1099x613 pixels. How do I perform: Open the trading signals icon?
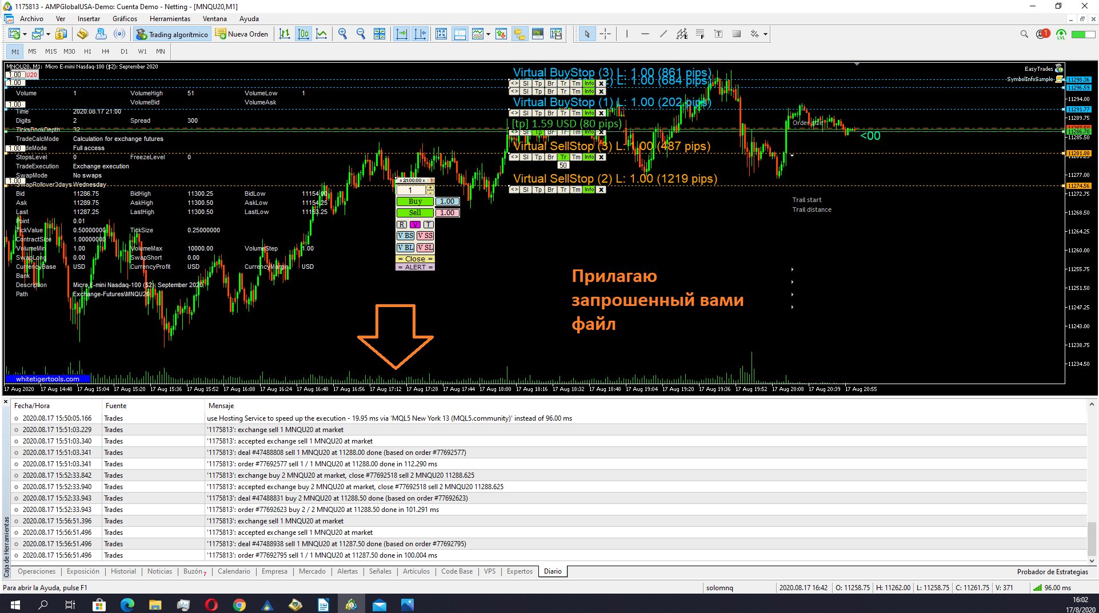(x=119, y=34)
